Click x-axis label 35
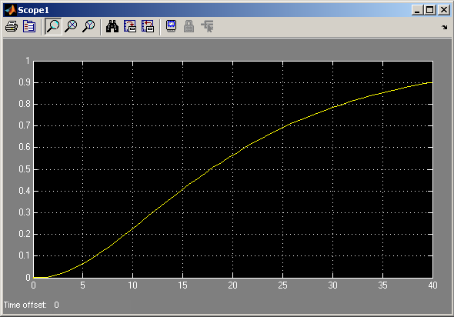This screenshot has width=454, height=317. (382, 285)
